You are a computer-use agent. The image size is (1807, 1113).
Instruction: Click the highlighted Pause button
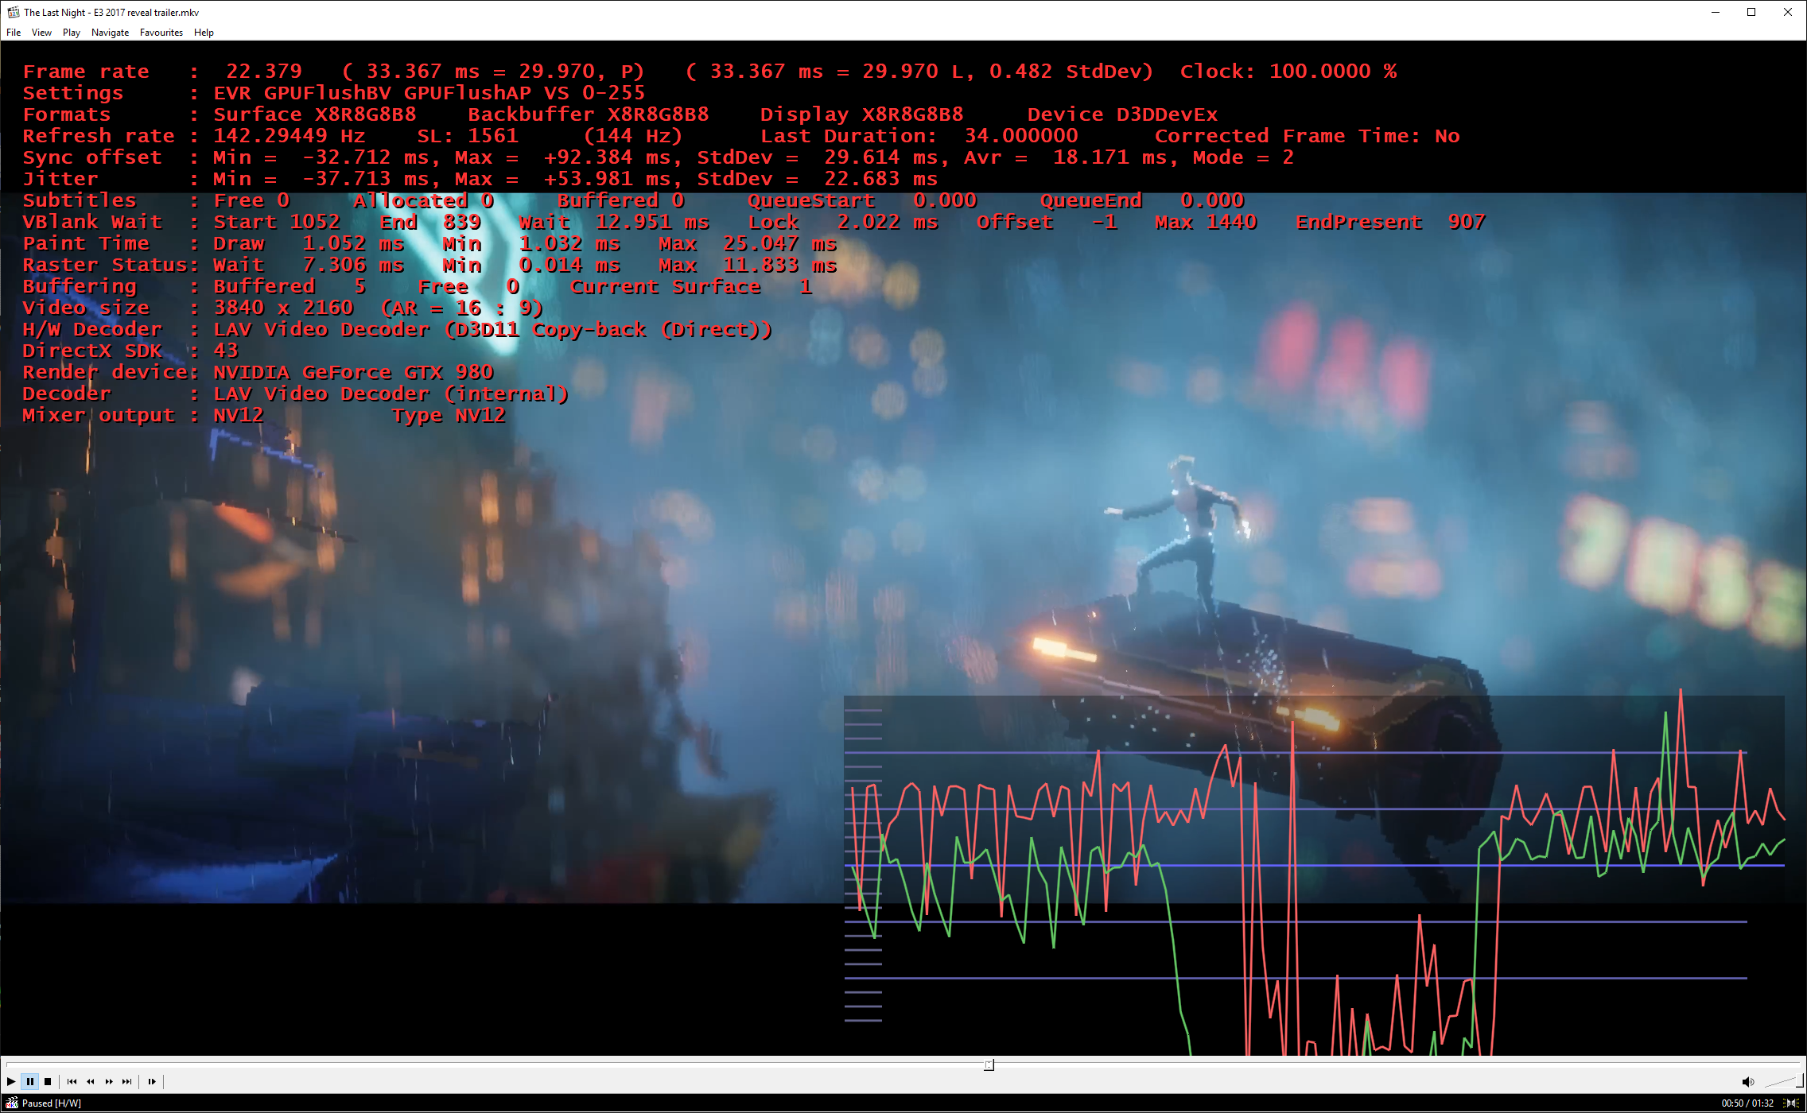click(x=29, y=1081)
